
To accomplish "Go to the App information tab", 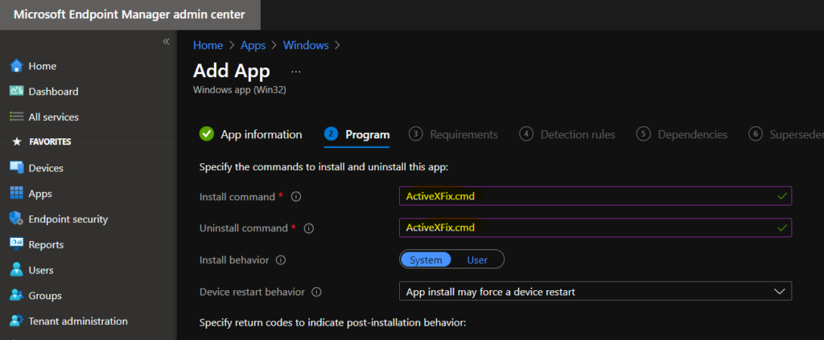I will point(262,134).
